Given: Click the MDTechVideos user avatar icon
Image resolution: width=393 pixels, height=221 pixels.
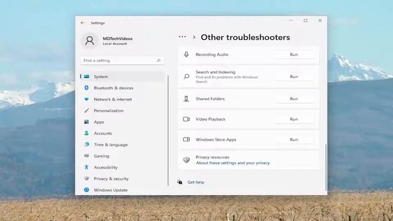Looking at the screenshot, I should tap(90, 41).
